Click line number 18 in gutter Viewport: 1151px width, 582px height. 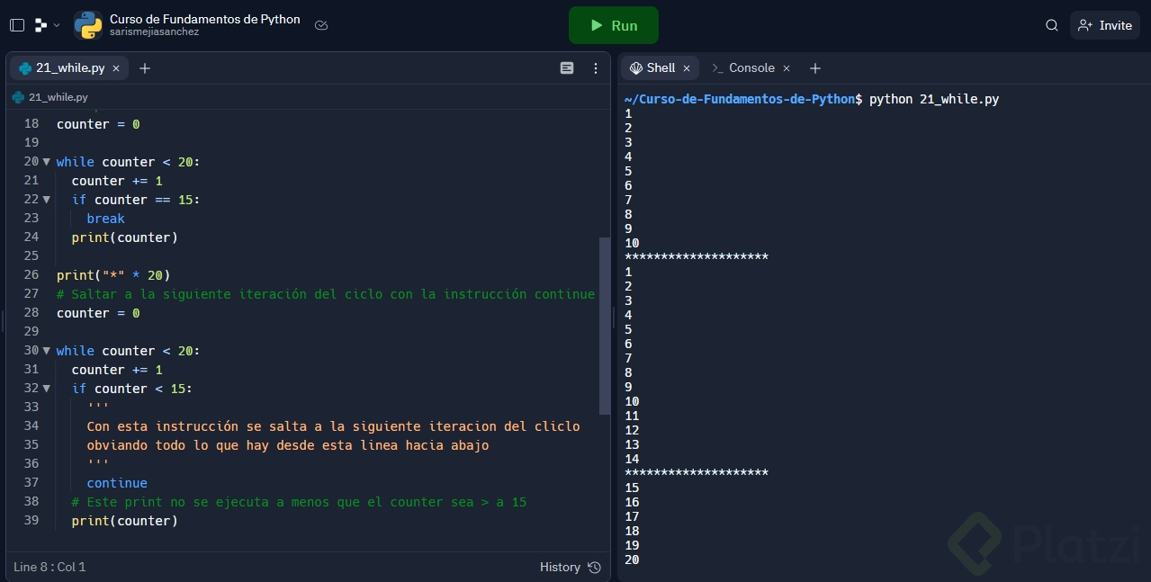(31, 124)
